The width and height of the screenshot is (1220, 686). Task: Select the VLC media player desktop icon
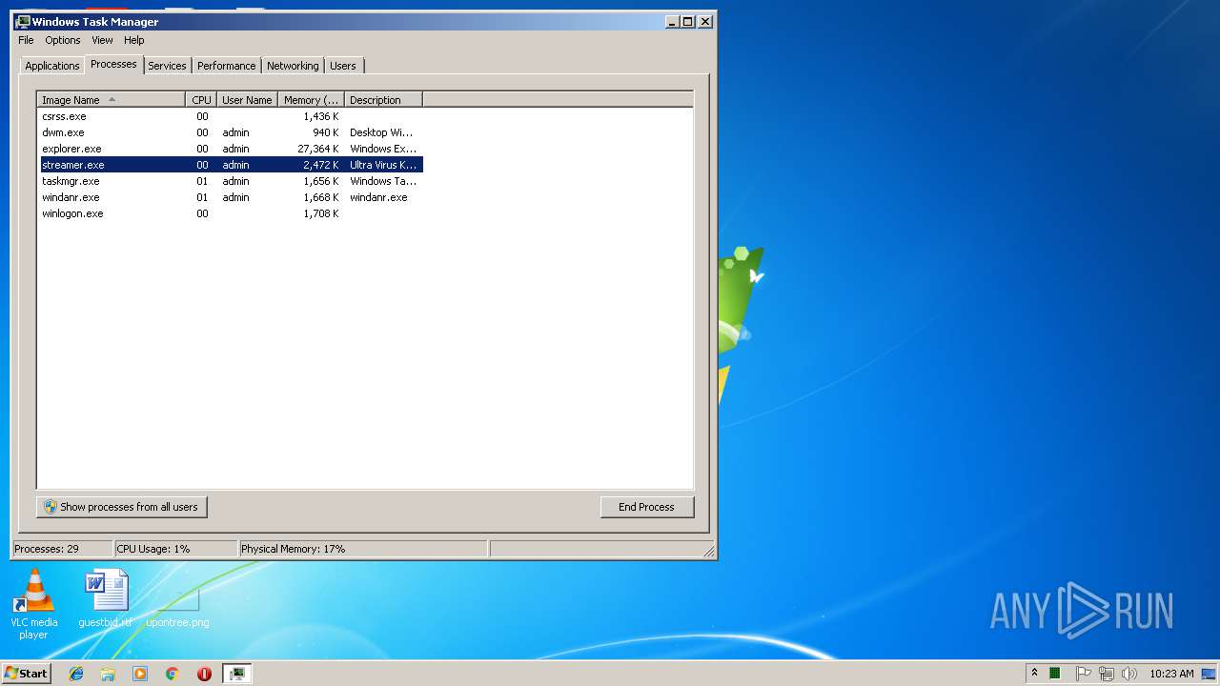33,604
